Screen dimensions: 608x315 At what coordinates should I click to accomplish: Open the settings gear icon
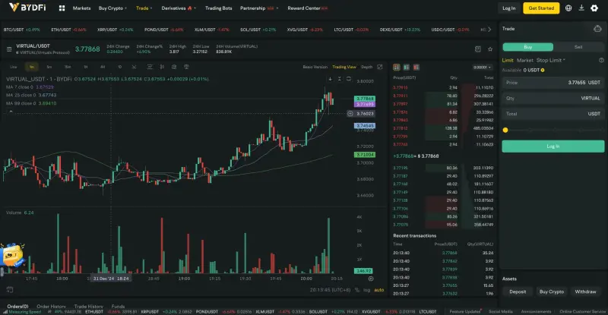coord(594,8)
